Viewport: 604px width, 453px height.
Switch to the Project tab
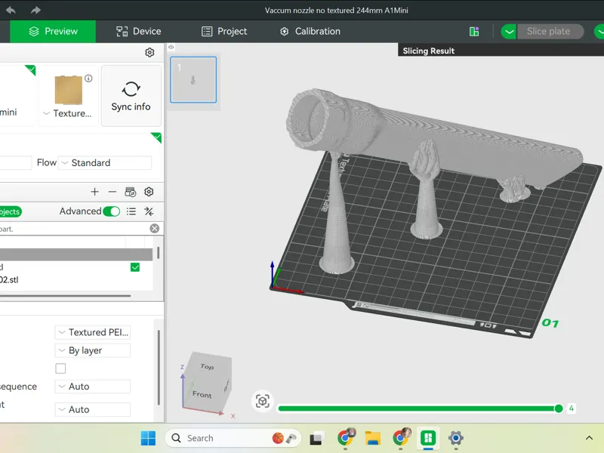[224, 31]
